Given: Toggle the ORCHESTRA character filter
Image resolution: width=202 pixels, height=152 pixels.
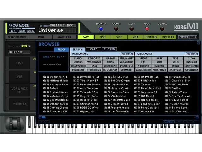Looking at the screenshot, I should pos(192,70).
